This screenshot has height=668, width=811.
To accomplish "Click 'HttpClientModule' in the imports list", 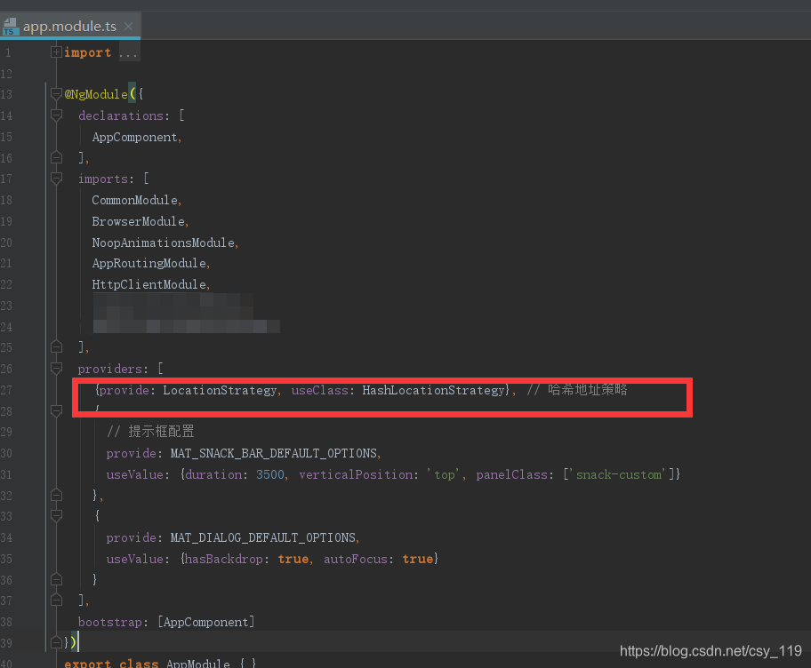I will [x=149, y=284].
